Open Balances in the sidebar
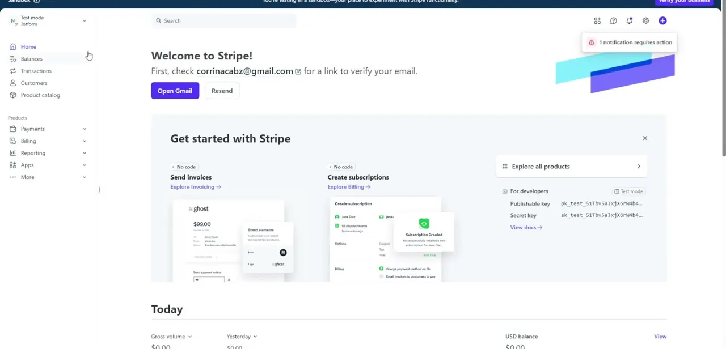This screenshot has height=349, width=726. click(32, 59)
